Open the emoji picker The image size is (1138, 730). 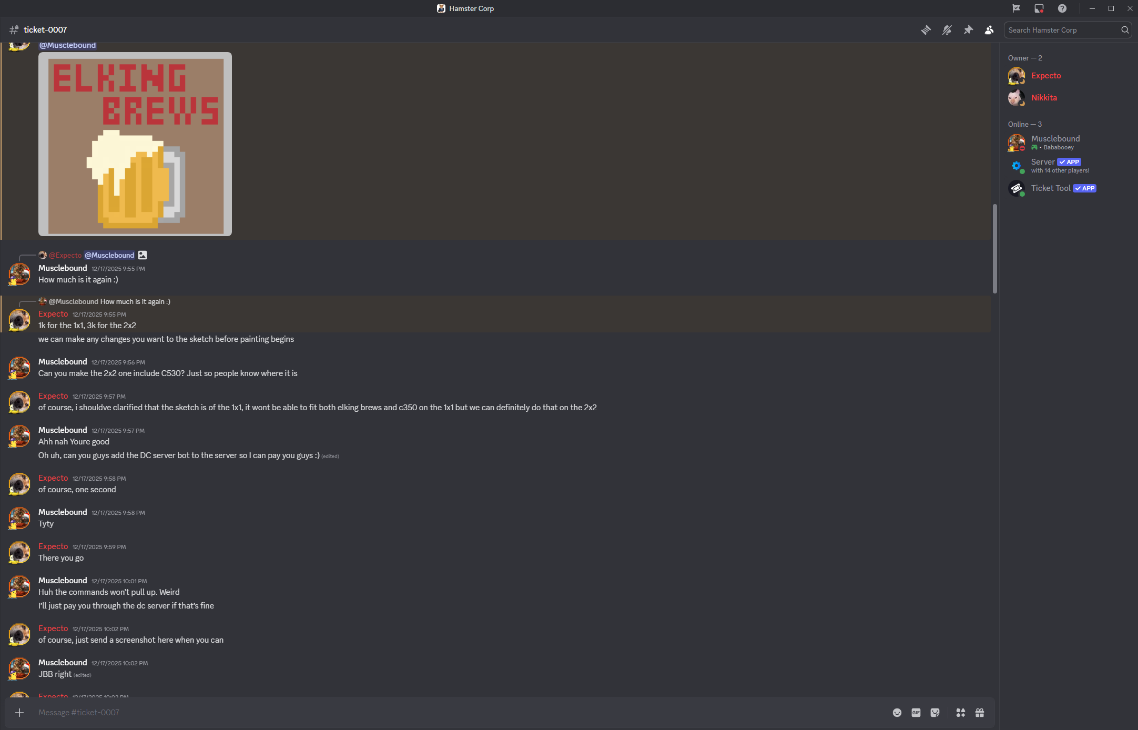(897, 713)
